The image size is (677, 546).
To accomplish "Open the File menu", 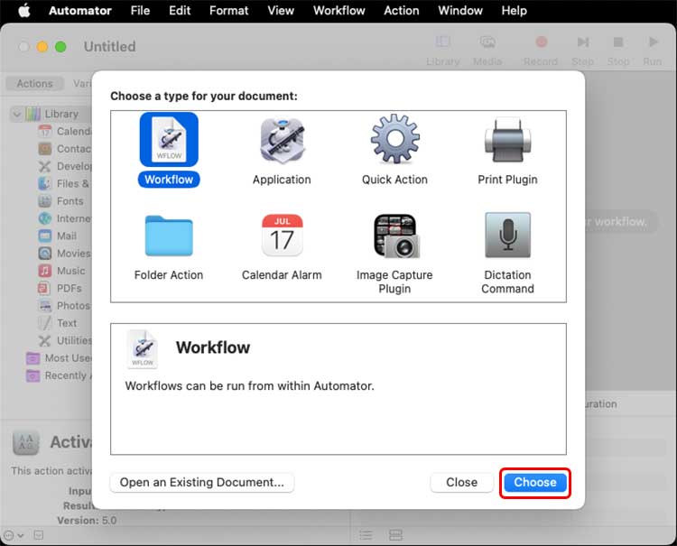I will coord(140,10).
